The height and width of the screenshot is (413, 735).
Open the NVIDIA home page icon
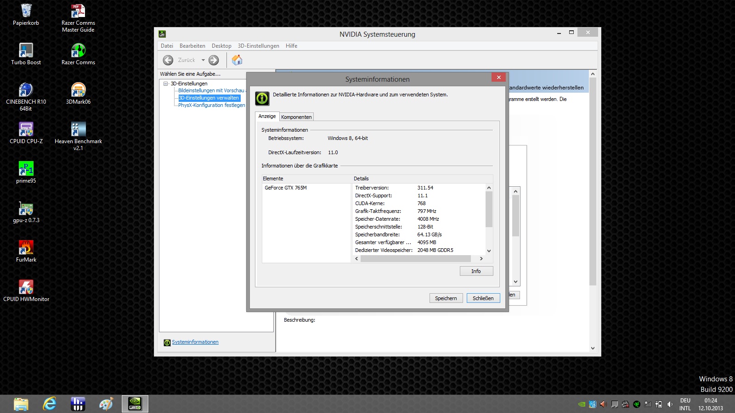tap(237, 60)
